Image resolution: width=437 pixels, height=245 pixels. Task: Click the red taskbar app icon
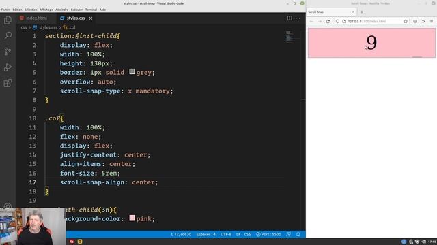[72, 242]
